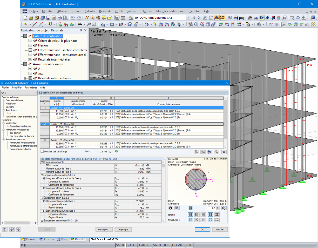Toggle the result values x.xx icon
Viewport: 318px width, 248px height.
point(222,18)
